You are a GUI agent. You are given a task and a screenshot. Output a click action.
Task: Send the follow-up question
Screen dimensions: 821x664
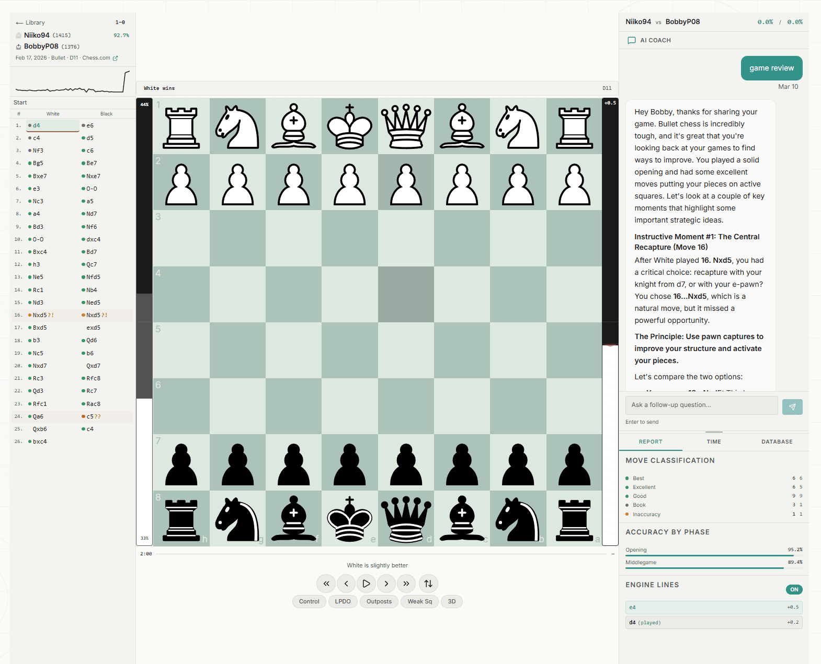point(792,406)
